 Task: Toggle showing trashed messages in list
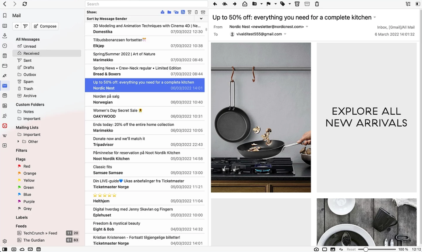pyautogui.click(x=196, y=12)
